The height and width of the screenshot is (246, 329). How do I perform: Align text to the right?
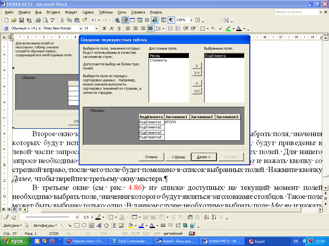click(143, 29)
